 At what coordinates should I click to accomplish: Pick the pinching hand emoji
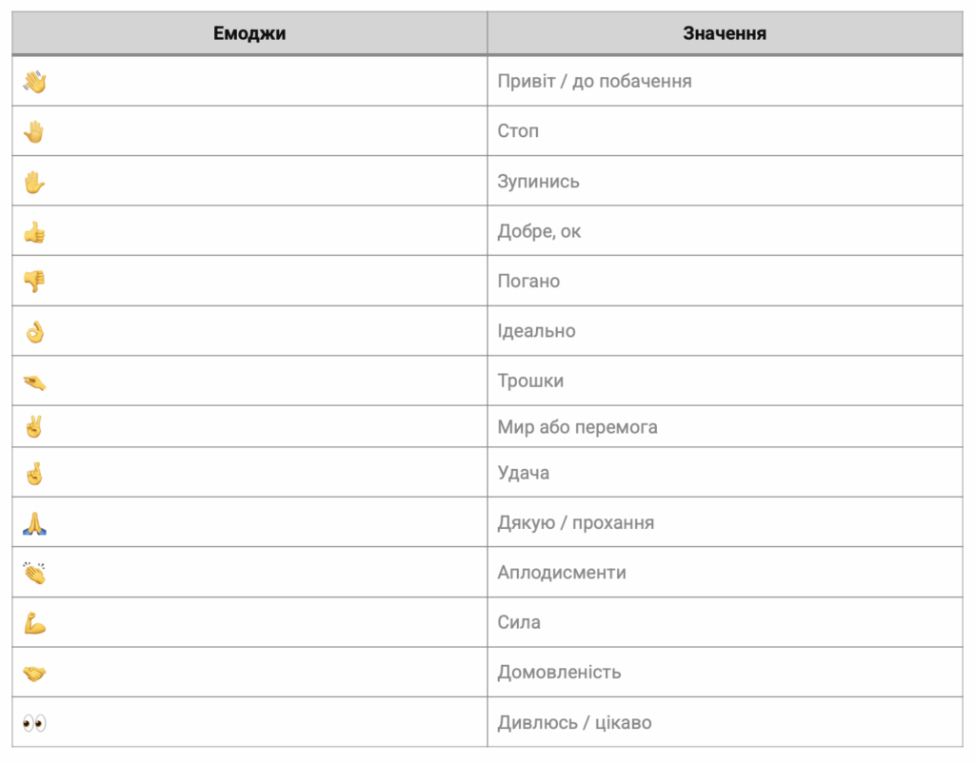click(x=34, y=381)
